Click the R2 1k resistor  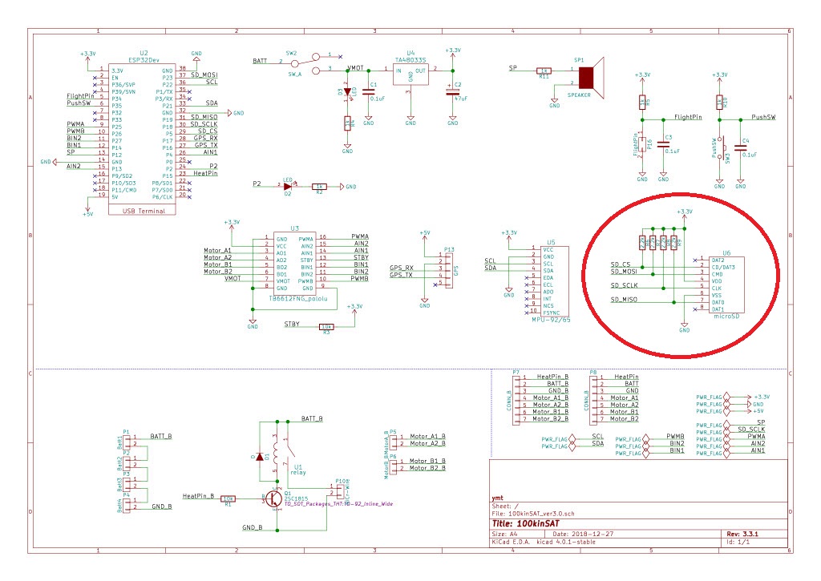coord(318,185)
